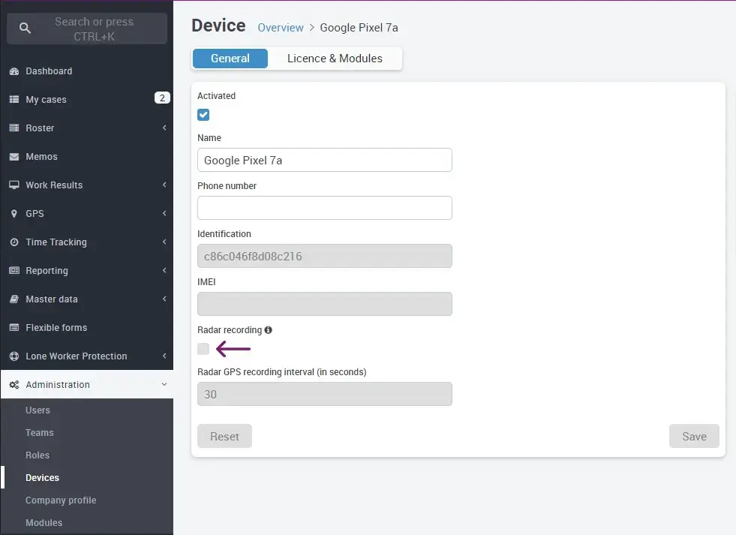Open the Overview breadcrumb link
Screen dimensions: 736x535
click(280, 27)
